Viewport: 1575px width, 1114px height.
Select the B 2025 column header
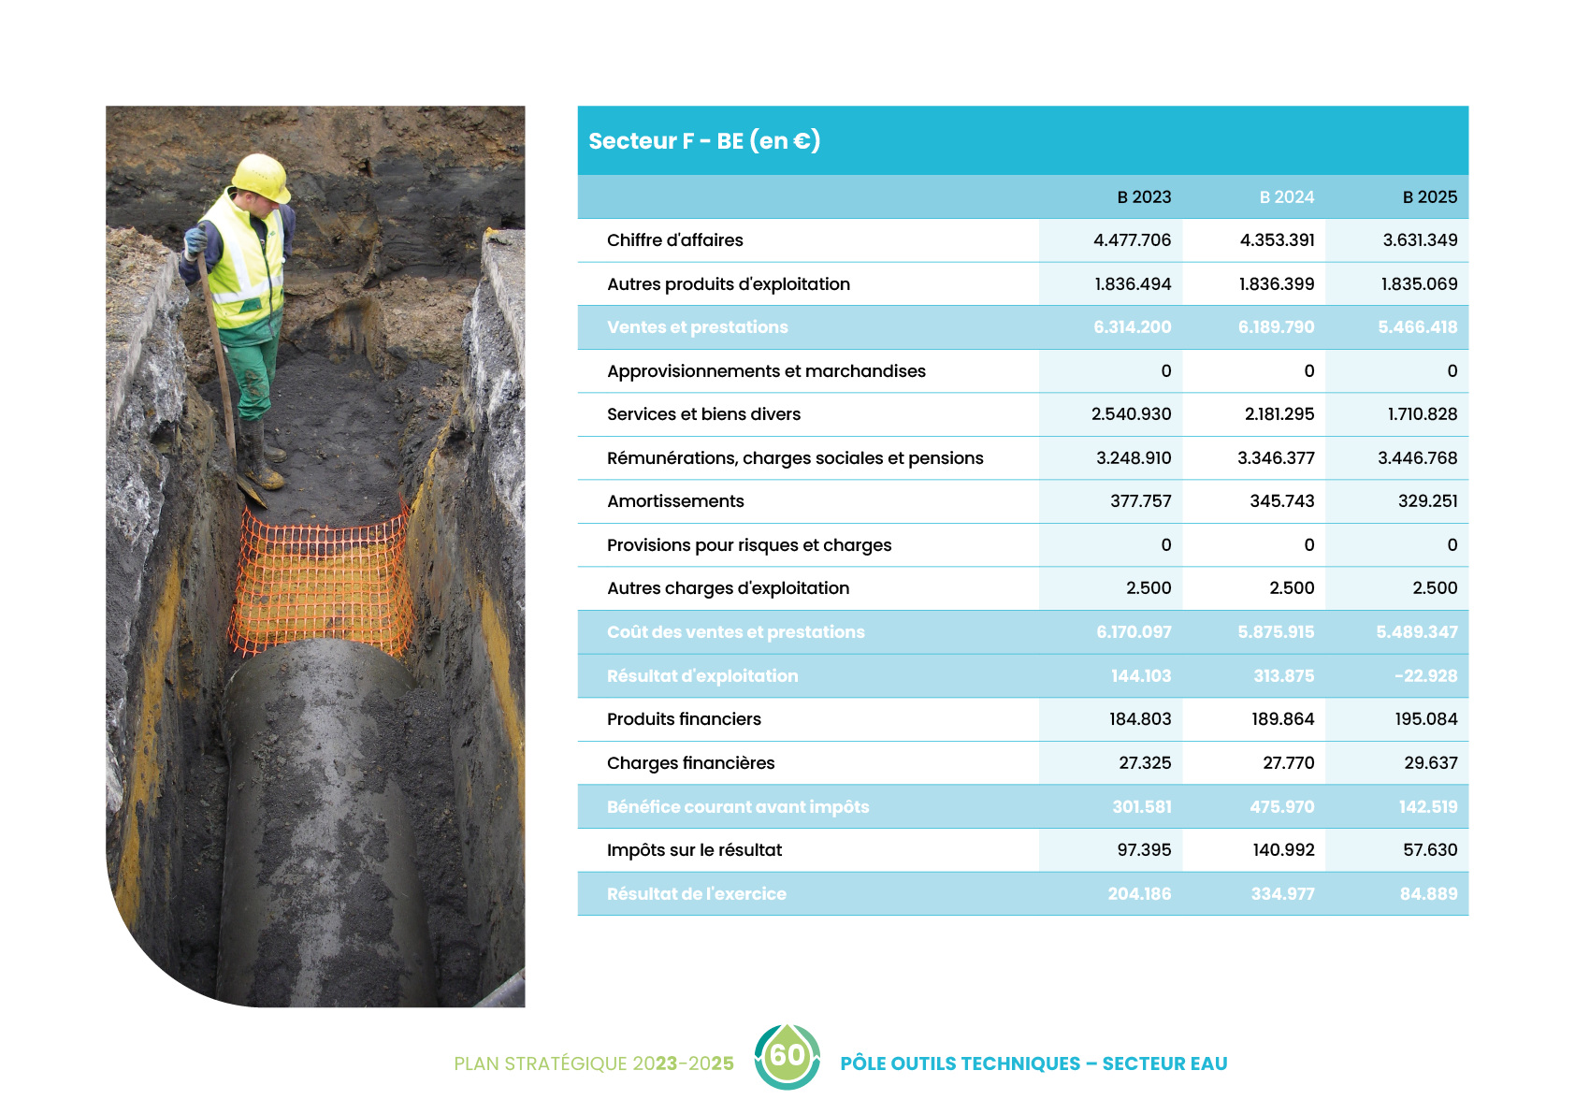(1429, 197)
